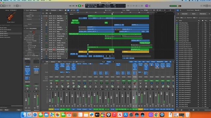Mute the BGS VOCALS track
Screen dimensions: 211x118
click(x=50, y=54)
